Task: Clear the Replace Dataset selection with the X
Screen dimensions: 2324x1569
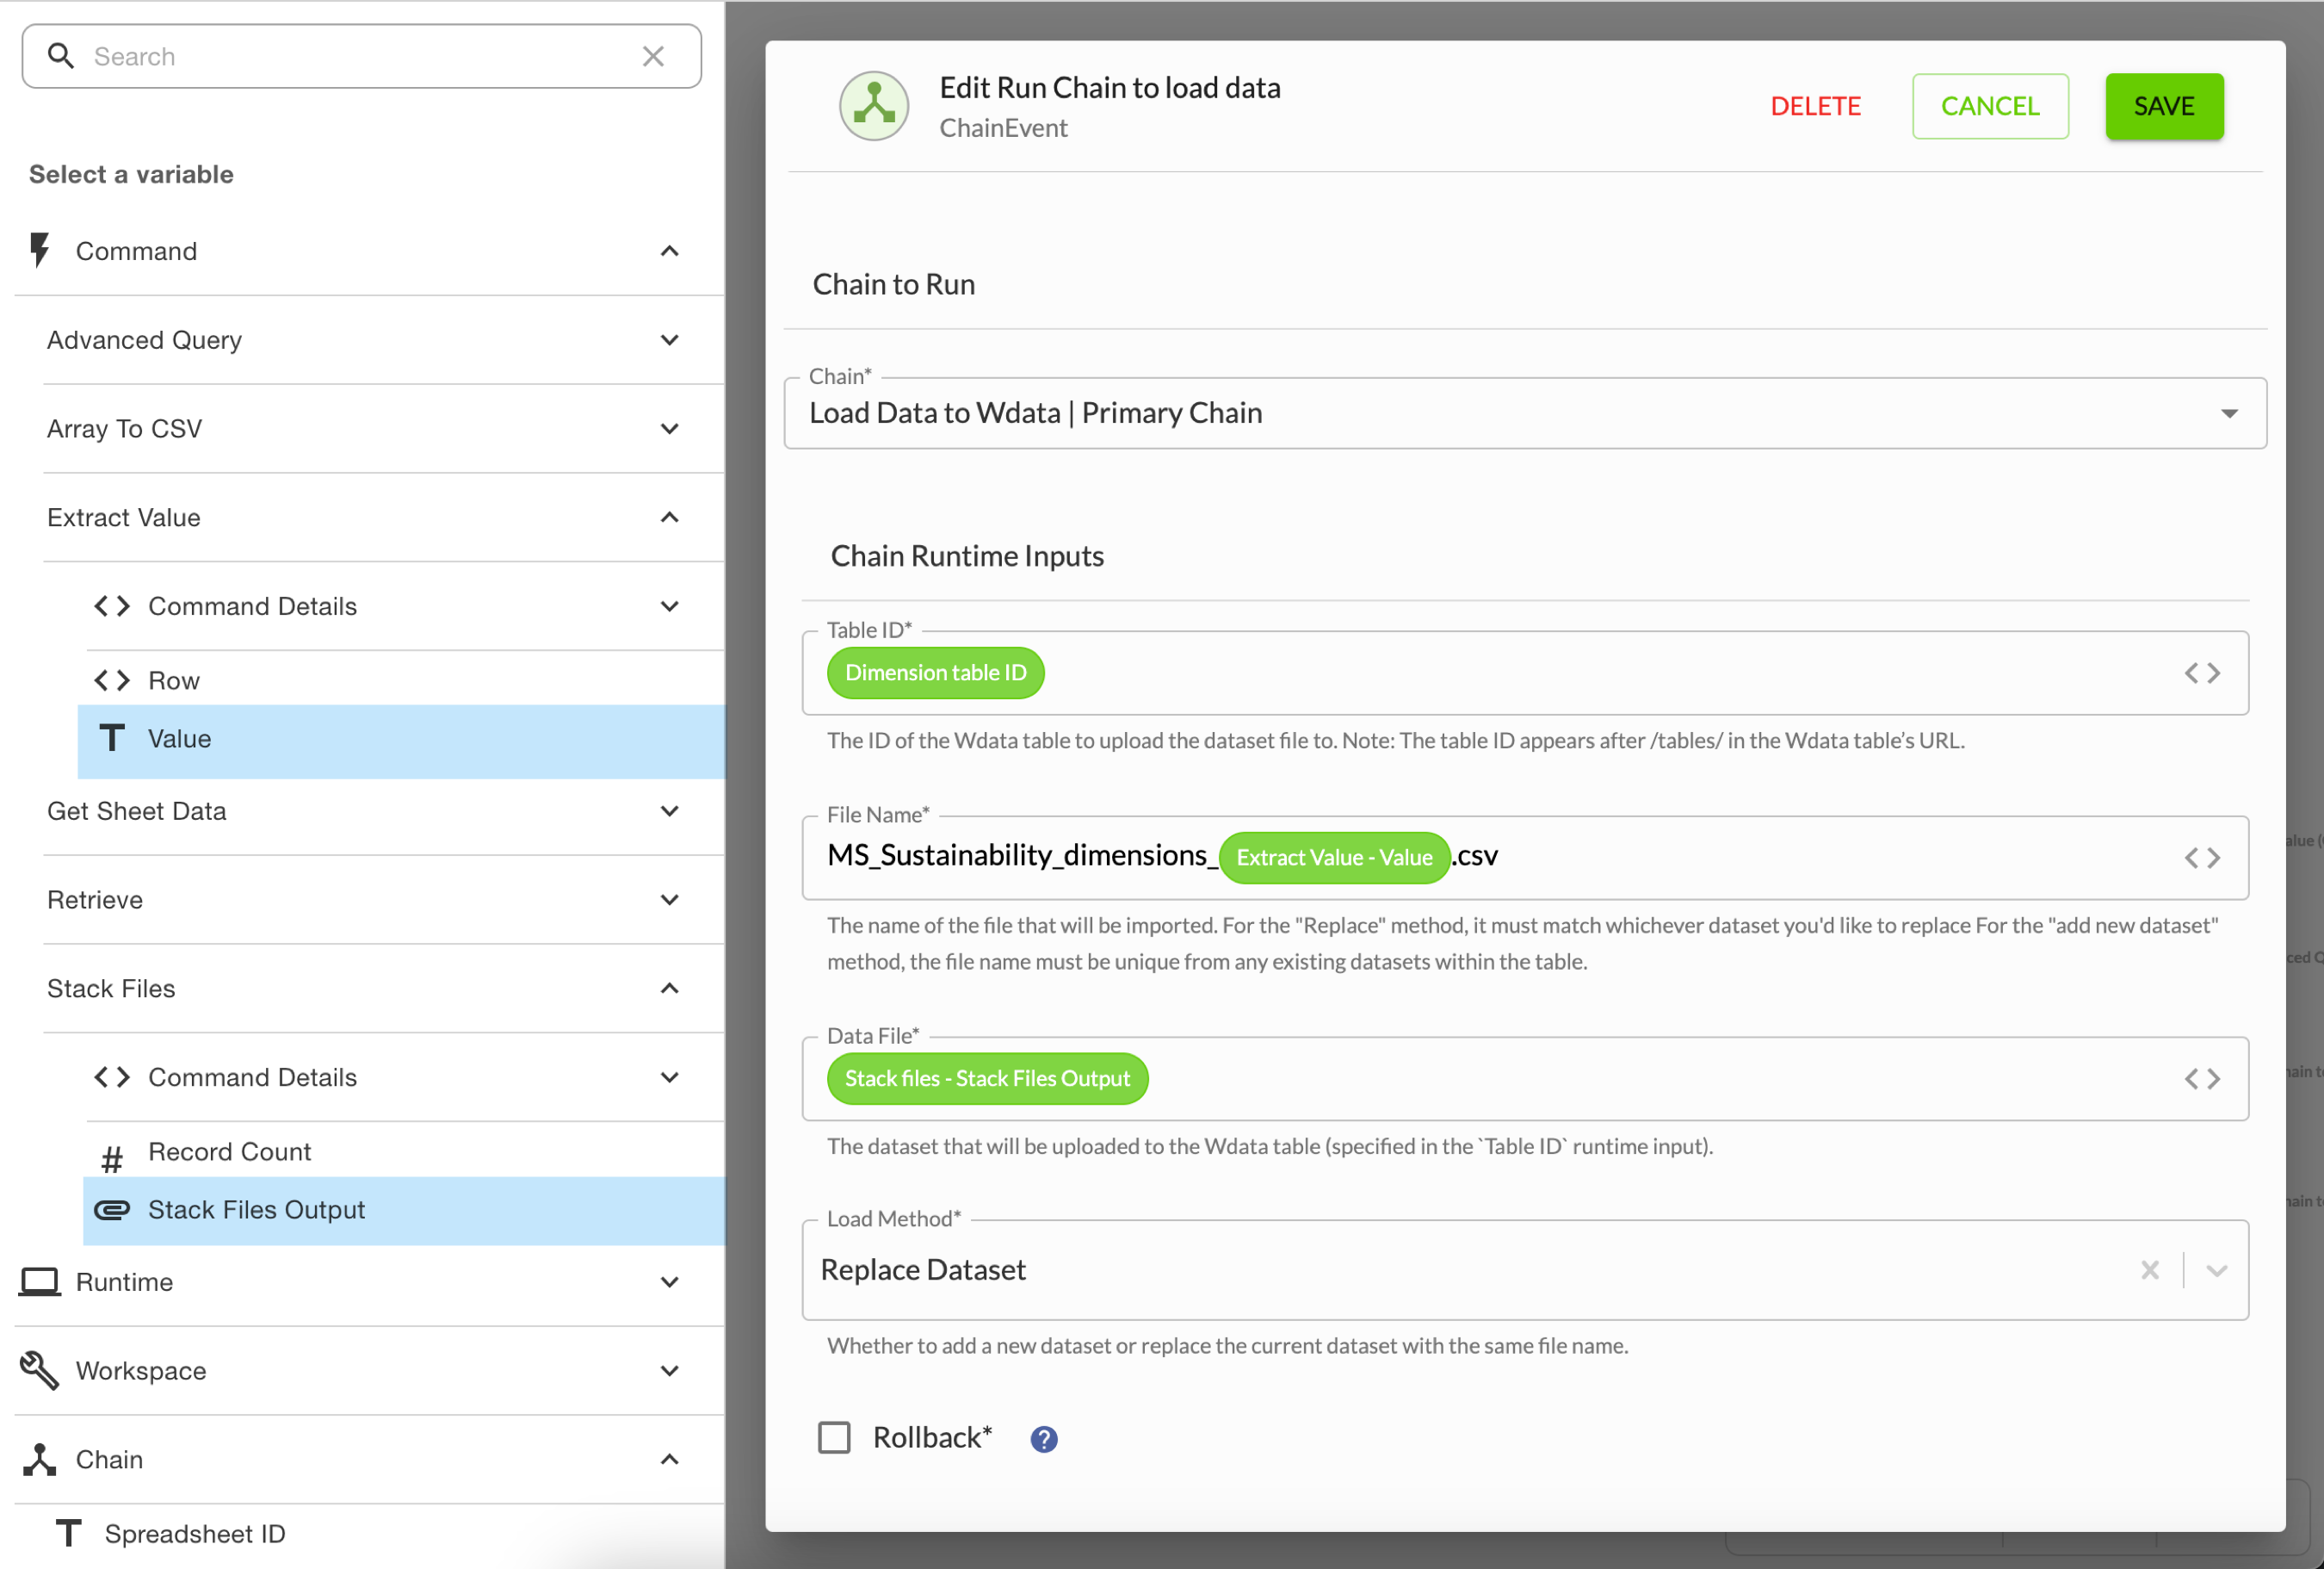Action: tap(2150, 1270)
